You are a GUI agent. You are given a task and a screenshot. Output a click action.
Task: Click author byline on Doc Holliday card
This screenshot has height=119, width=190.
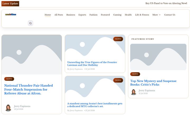[x=75, y=69]
